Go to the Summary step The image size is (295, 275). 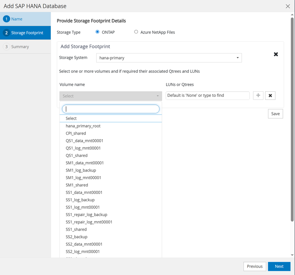pos(20,47)
